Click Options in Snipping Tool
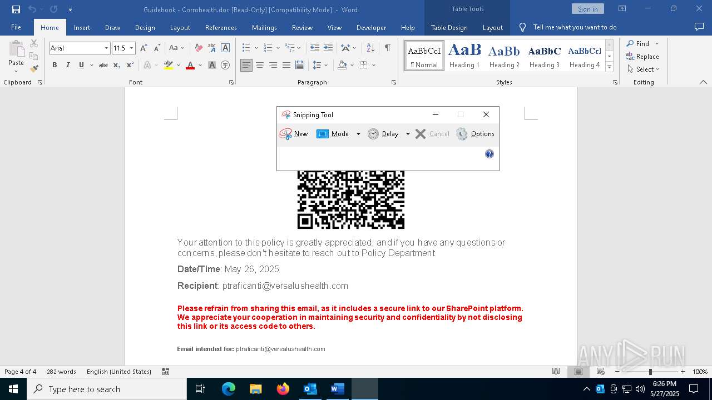 (x=475, y=134)
